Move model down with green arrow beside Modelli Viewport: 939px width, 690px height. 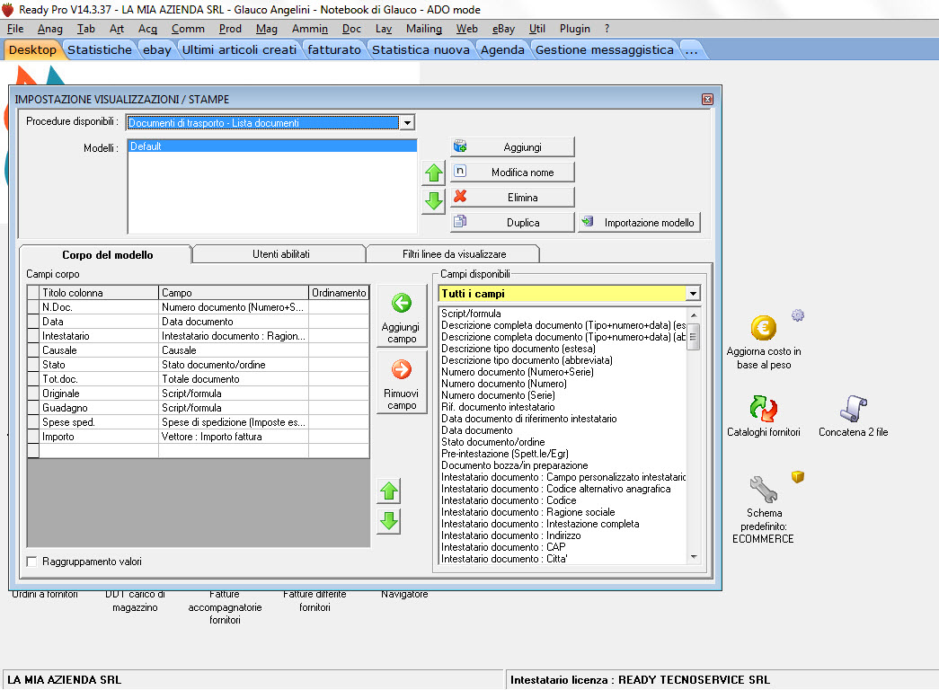[434, 200]
